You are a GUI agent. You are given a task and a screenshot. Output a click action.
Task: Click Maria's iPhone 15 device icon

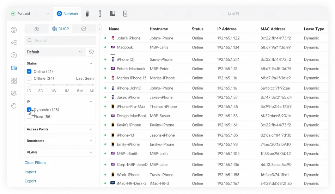(113, 78)
